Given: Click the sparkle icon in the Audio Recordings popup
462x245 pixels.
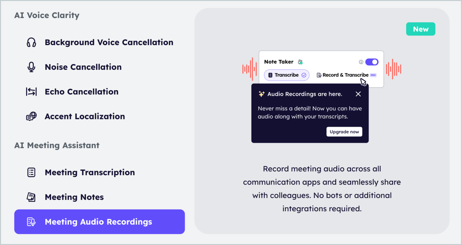Looking at the screenshot, I should [x=261, y=94].
